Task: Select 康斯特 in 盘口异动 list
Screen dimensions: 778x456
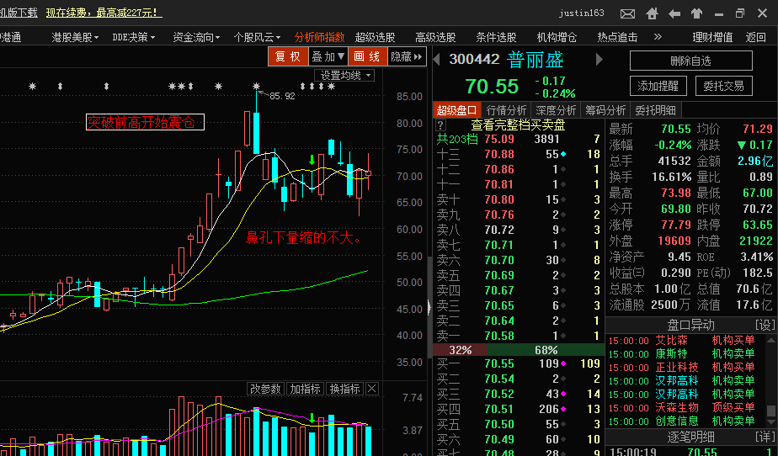Action: pyautogui.click(x=671, y=353)
